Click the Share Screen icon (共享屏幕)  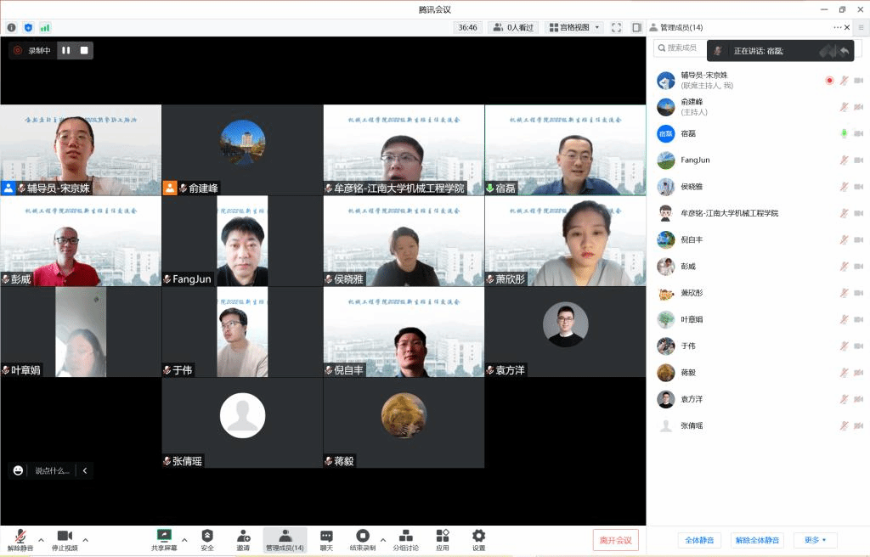click(164, 539)
